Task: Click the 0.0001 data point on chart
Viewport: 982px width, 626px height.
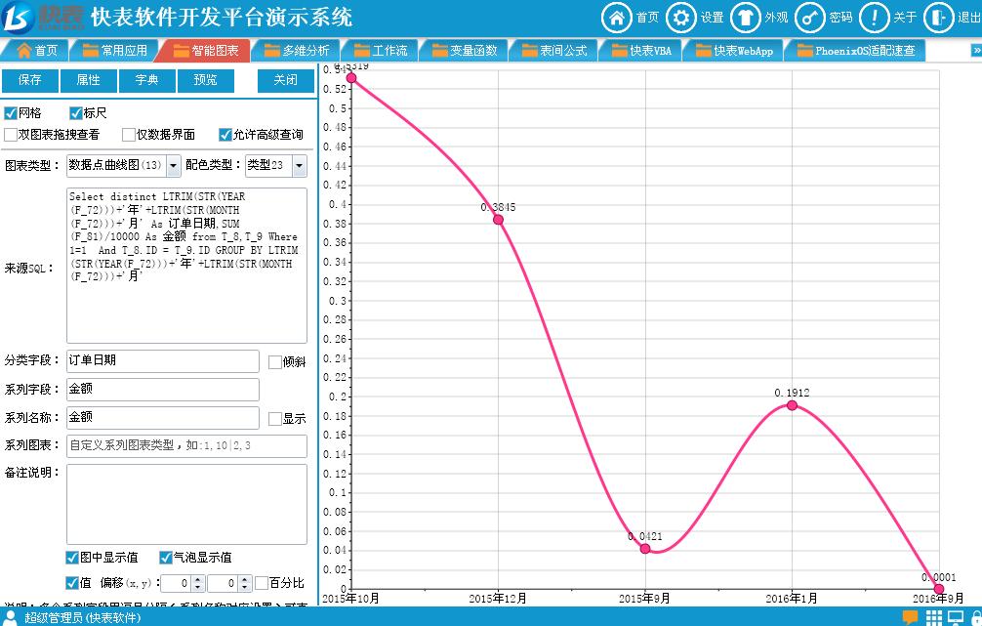Action: coord(938,589)
